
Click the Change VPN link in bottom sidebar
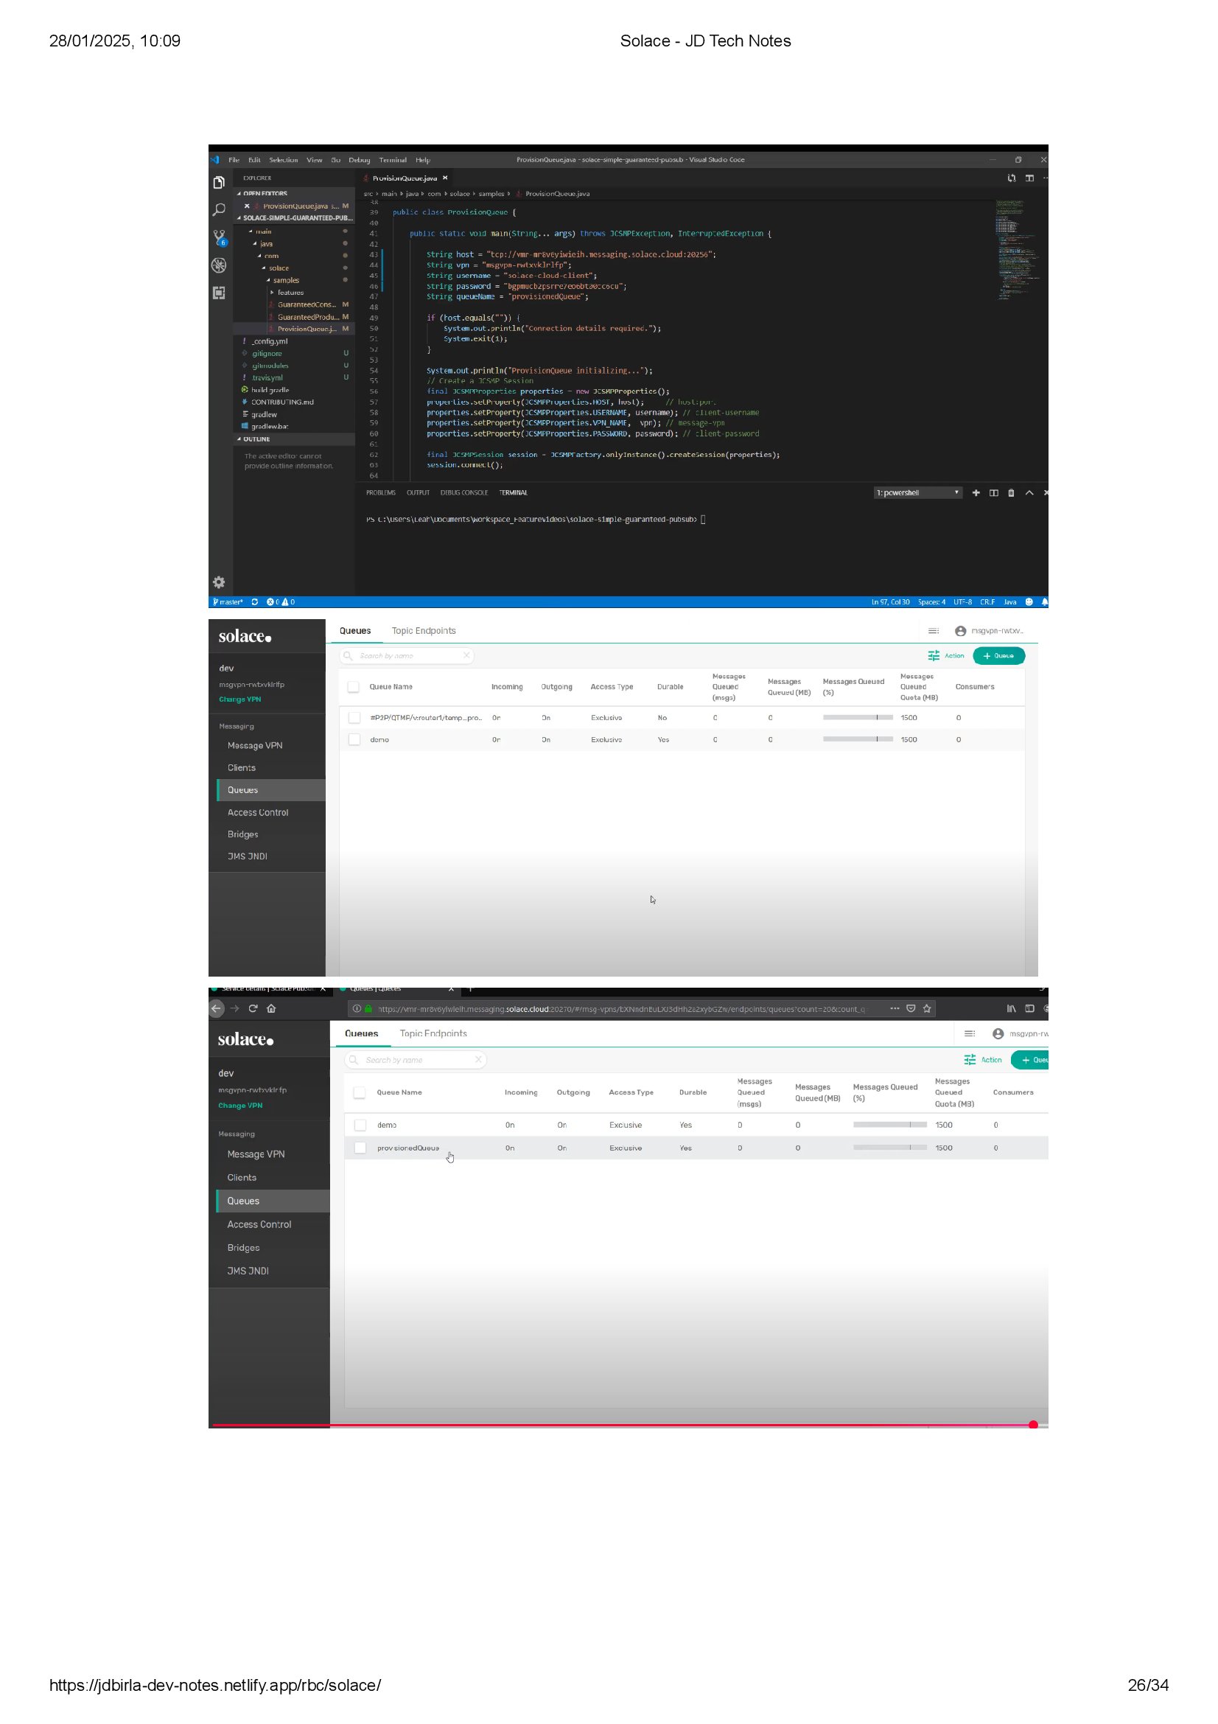pos(240,1106)
